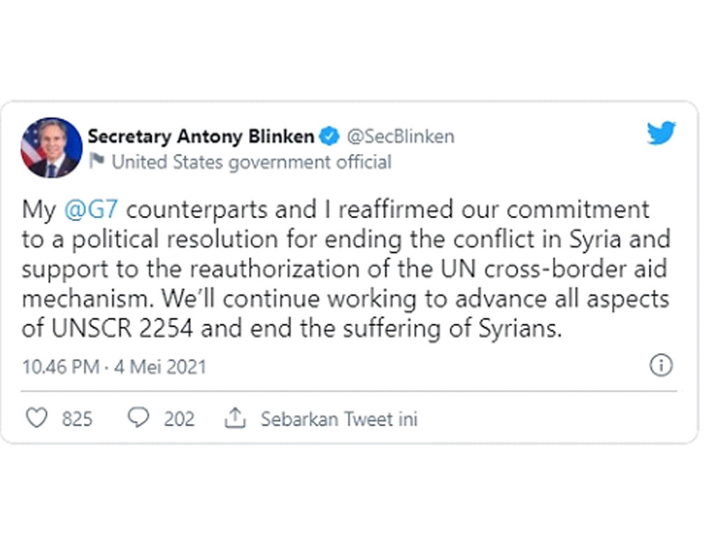Image resolution: width=716 pixels, height=537 pixels.
Task: Click the @G7 mention link
Action: (x=91, y=210)
